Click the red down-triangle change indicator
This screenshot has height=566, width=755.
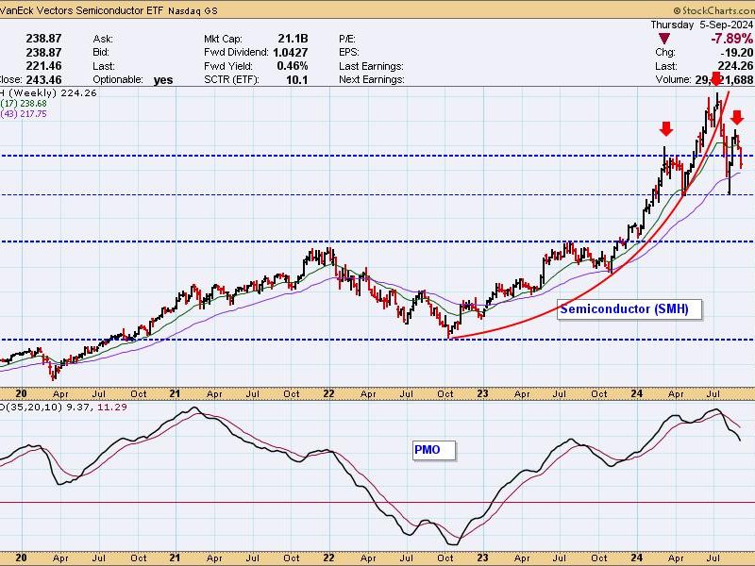tap(664, 39)
